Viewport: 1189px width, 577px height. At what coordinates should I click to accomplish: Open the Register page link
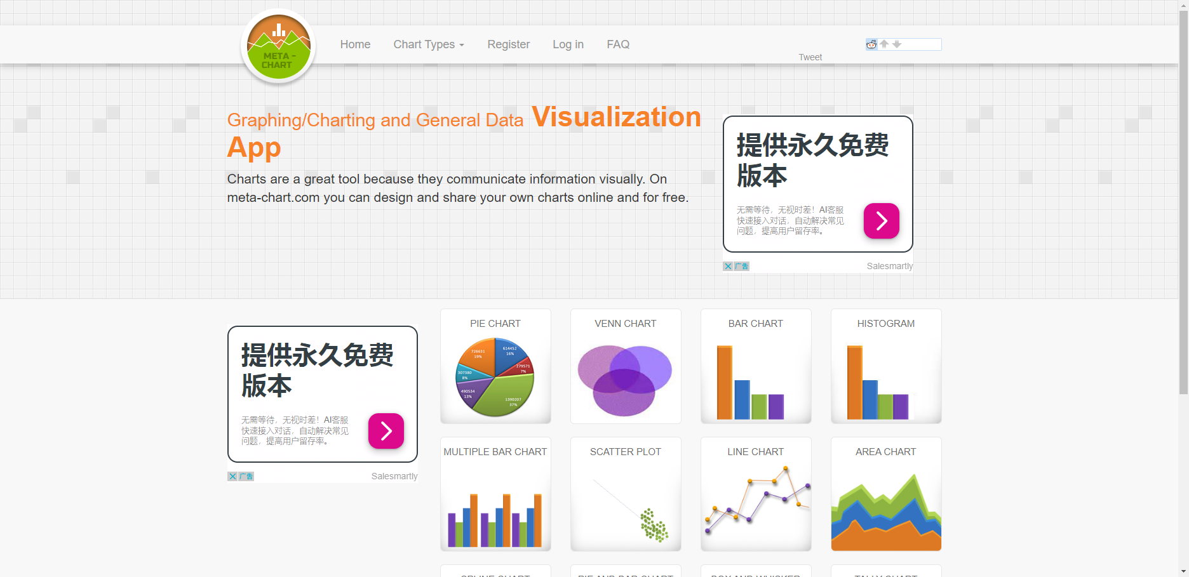[508, 44]
